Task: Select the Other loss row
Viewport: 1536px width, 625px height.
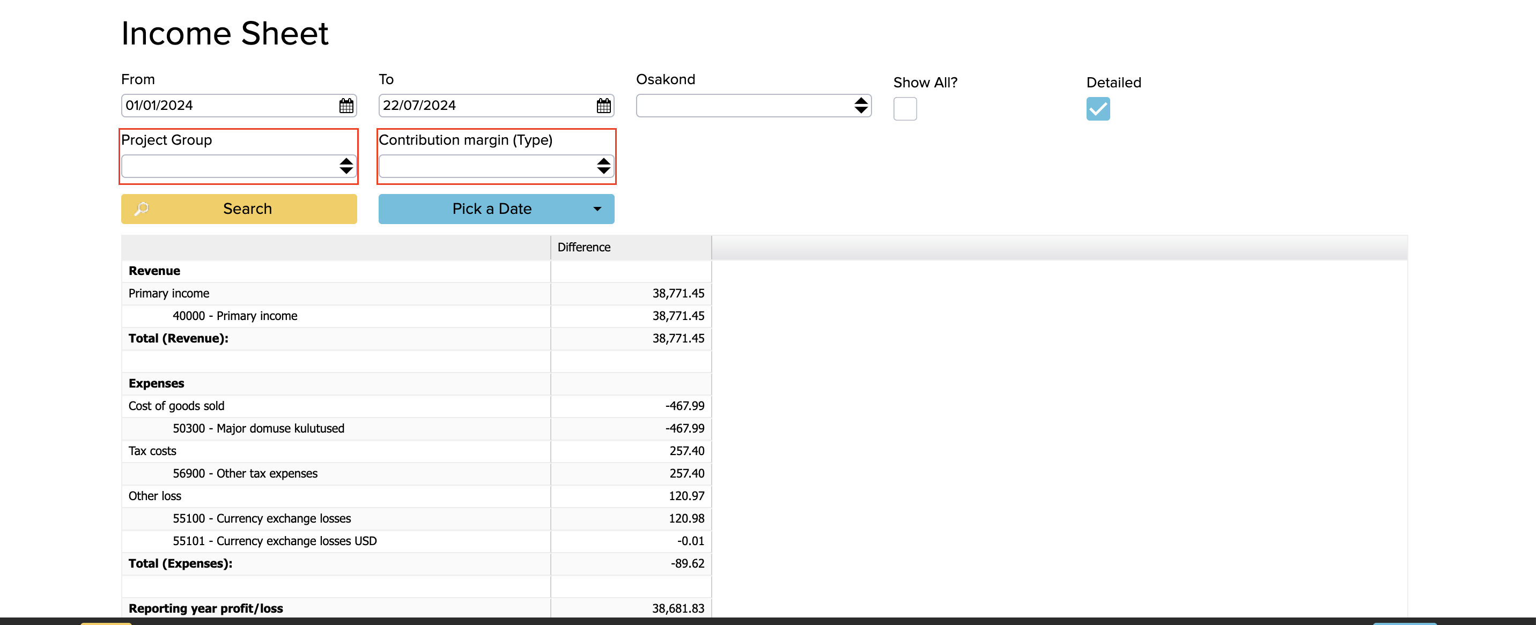Action: click(416, 496)
